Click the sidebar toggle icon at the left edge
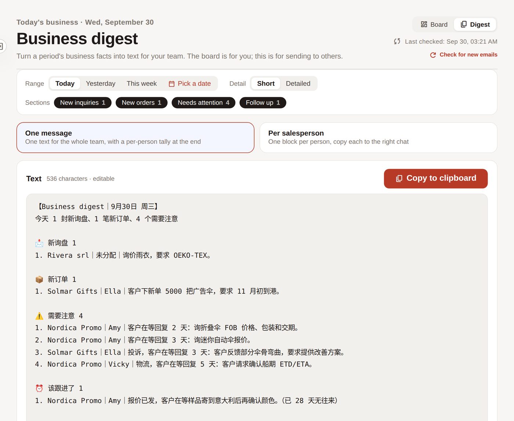 tap(1, 46)
